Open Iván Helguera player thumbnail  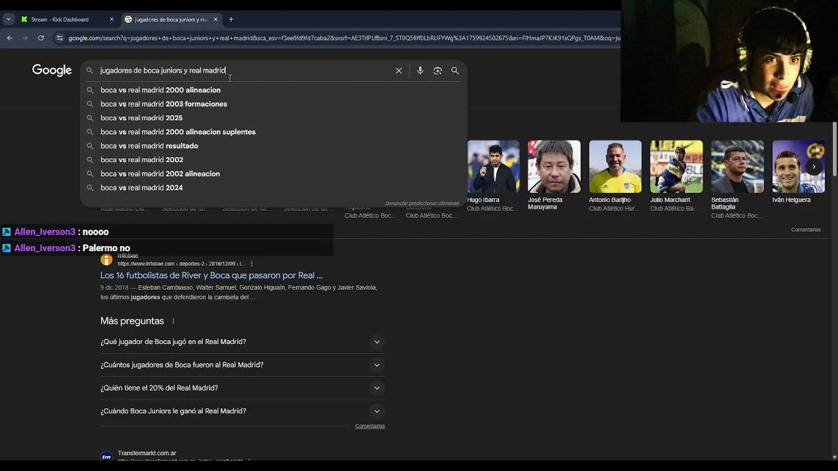(x=798, y=167)
